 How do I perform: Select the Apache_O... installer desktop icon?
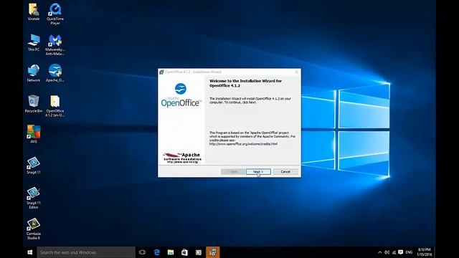tap(55, 73)
